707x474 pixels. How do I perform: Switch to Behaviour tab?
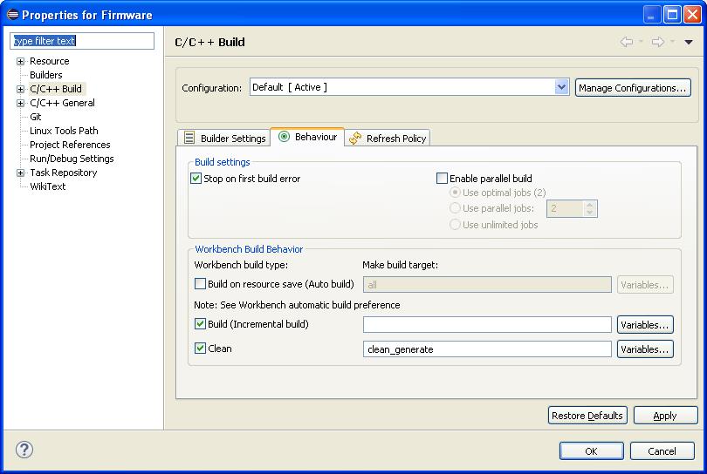(x=307, y=137)
